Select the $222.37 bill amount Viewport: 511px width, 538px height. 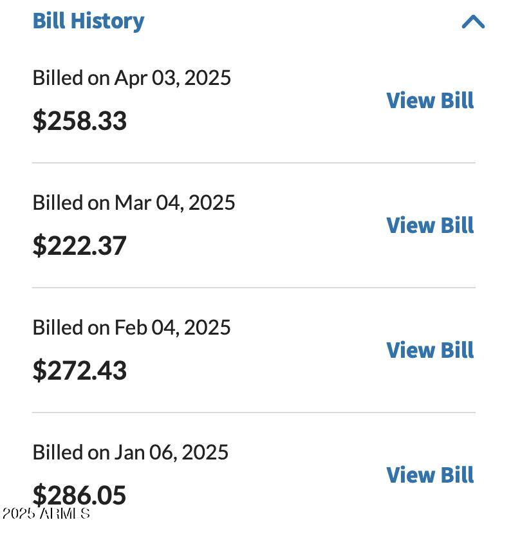pos(80,246)
